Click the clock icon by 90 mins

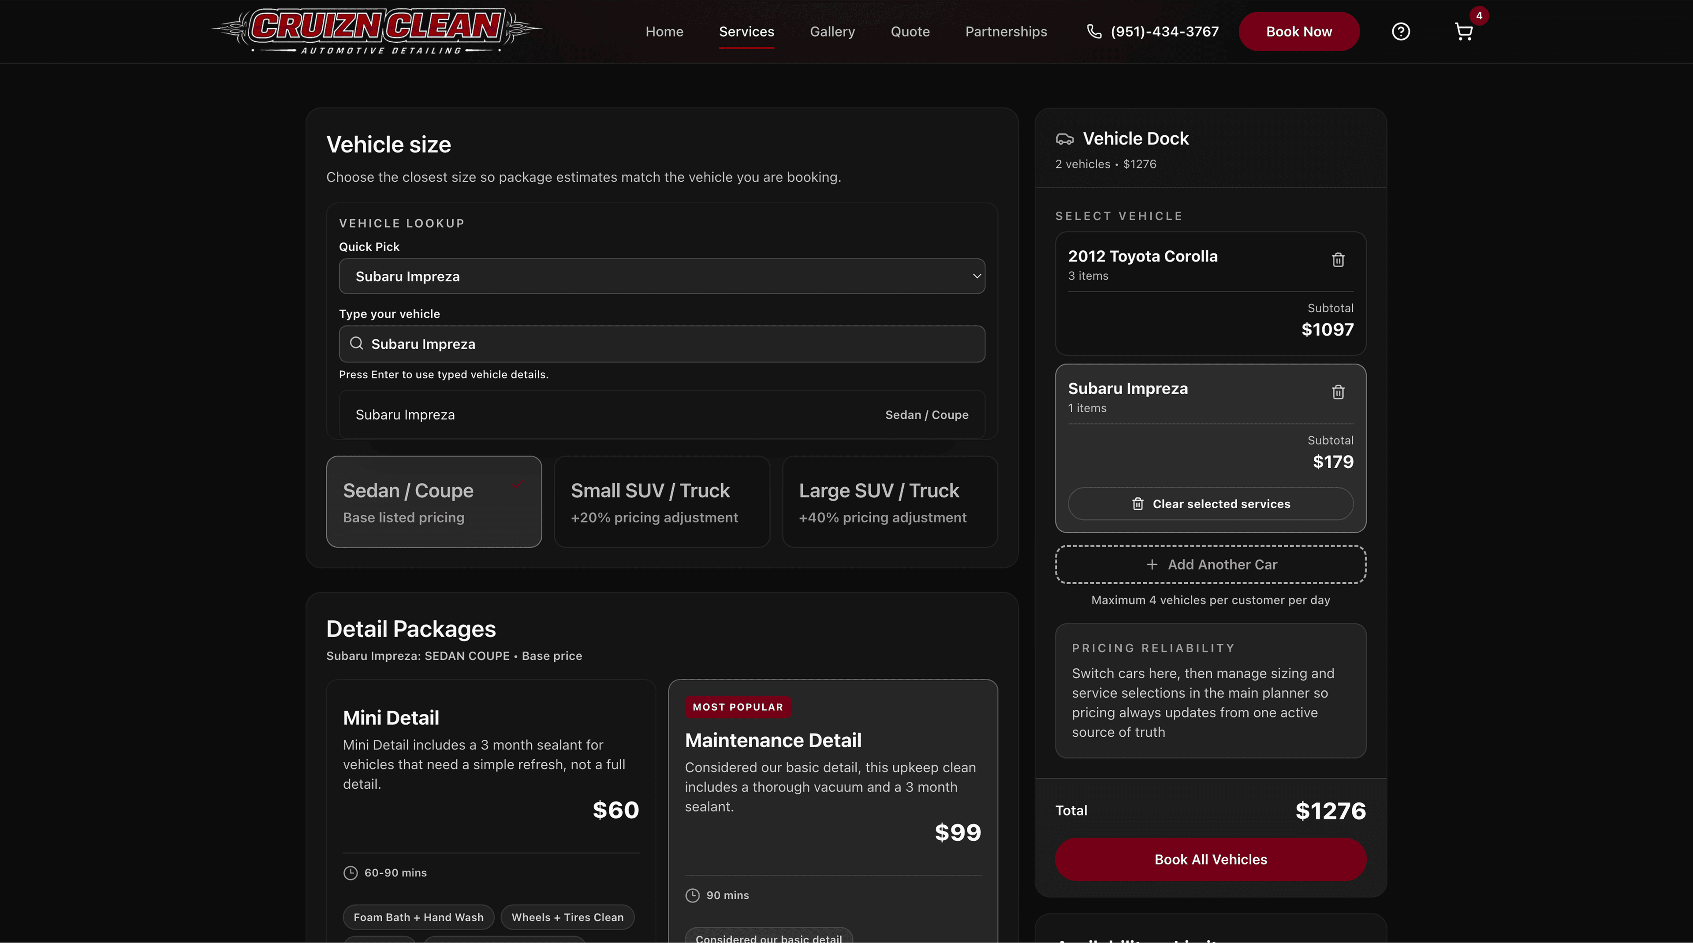692,895
